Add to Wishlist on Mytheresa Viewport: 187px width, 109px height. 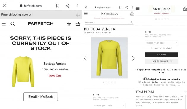(x=161, y=61)
